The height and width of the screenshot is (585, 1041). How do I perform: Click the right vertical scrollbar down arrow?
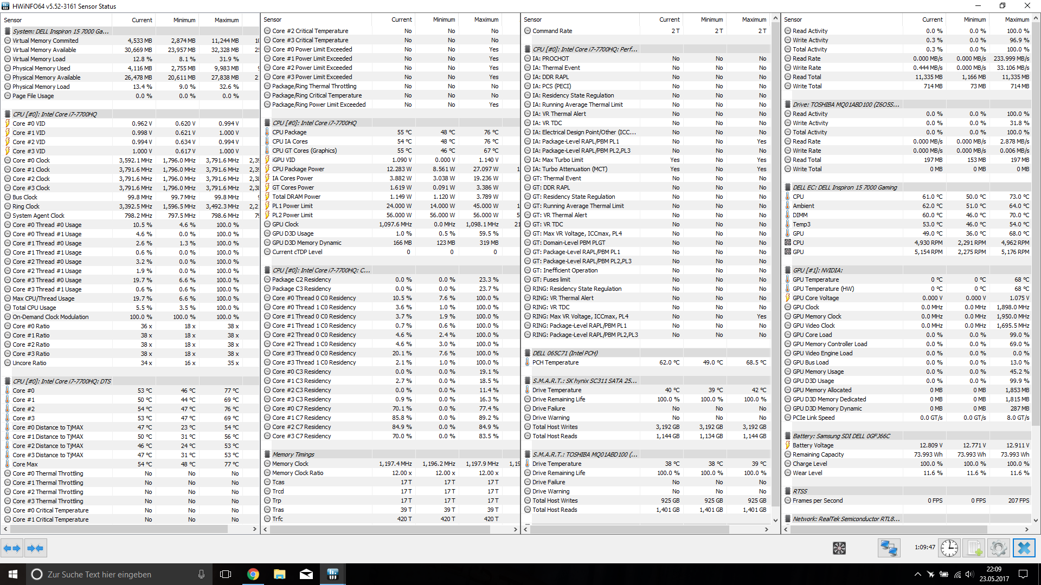1036,520
